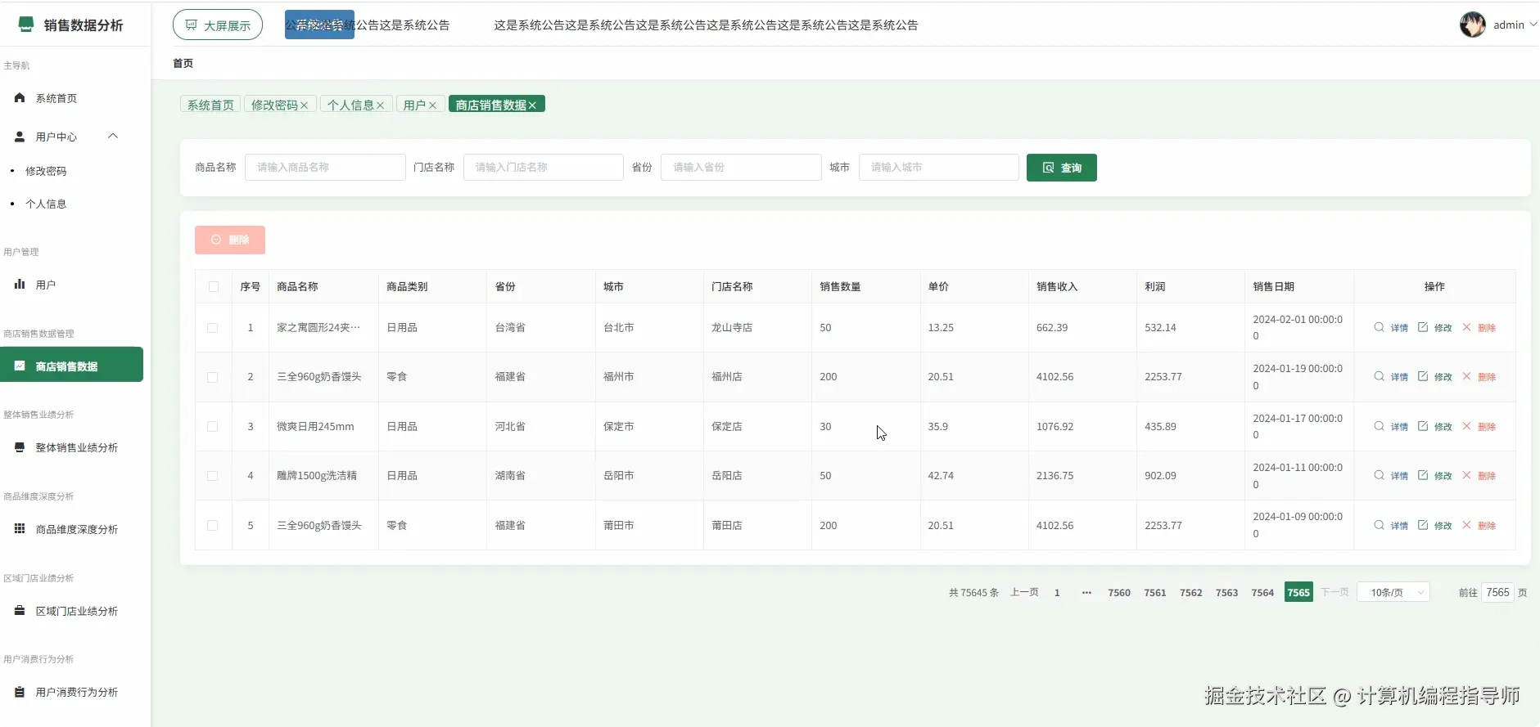Close the 修改密码 tab
The image size is (1540, 727).
tap(304, 105)
